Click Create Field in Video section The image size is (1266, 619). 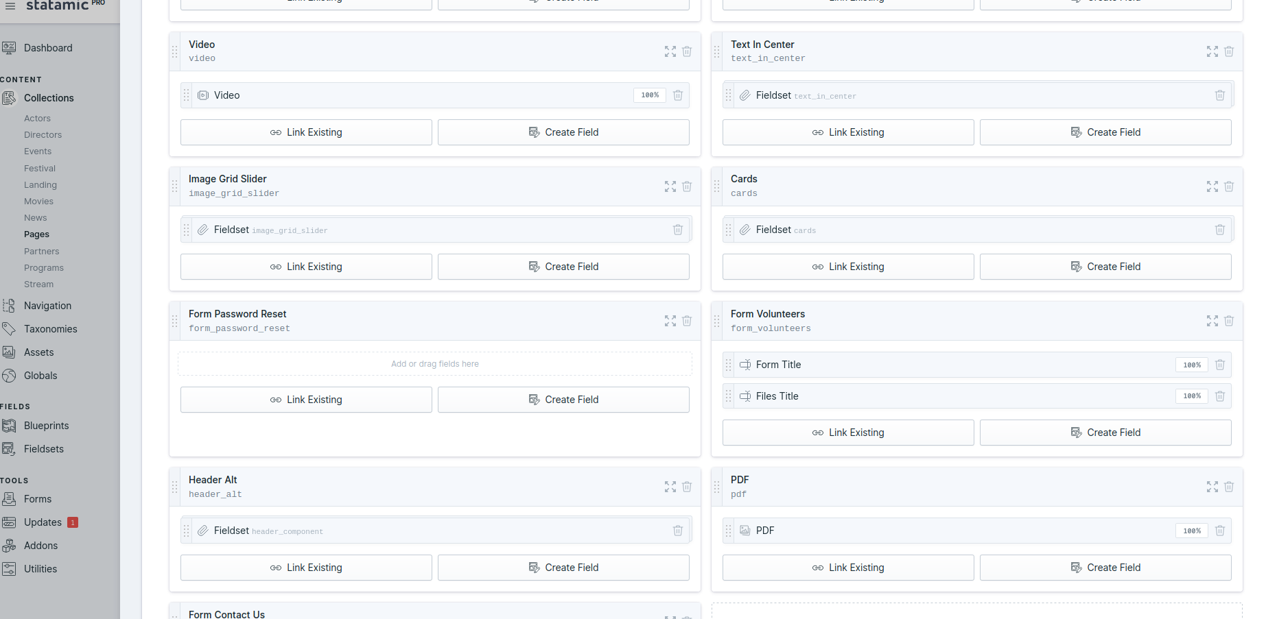pyautogui.click(x=563, y=132)
